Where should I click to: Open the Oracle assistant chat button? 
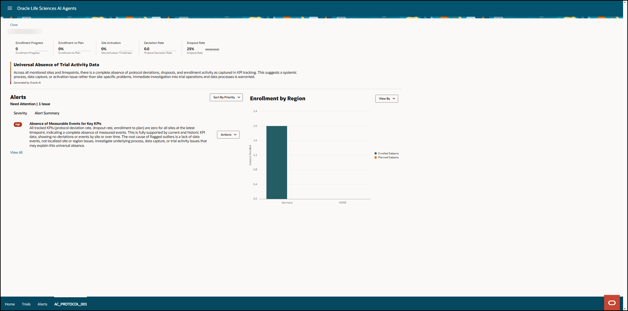tap(612, 302)
